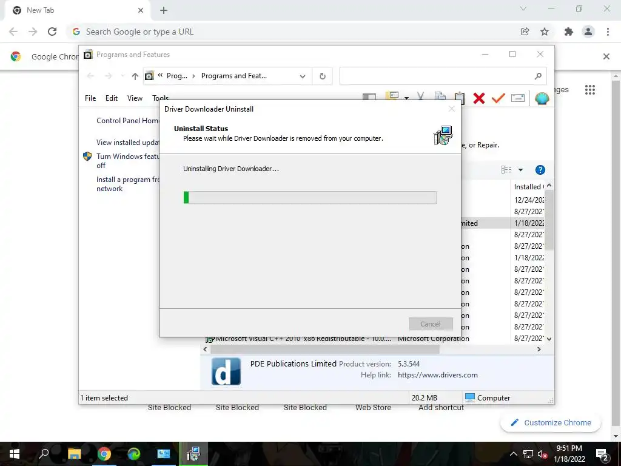This screenshot has height=466, width=621.
Task: Click the Installed On column header
Action: (x=528, y=187)
